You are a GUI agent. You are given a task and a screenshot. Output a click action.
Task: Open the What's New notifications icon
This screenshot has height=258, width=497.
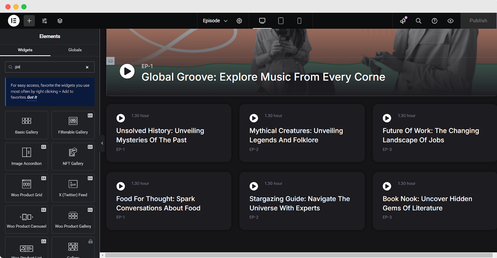403,21
